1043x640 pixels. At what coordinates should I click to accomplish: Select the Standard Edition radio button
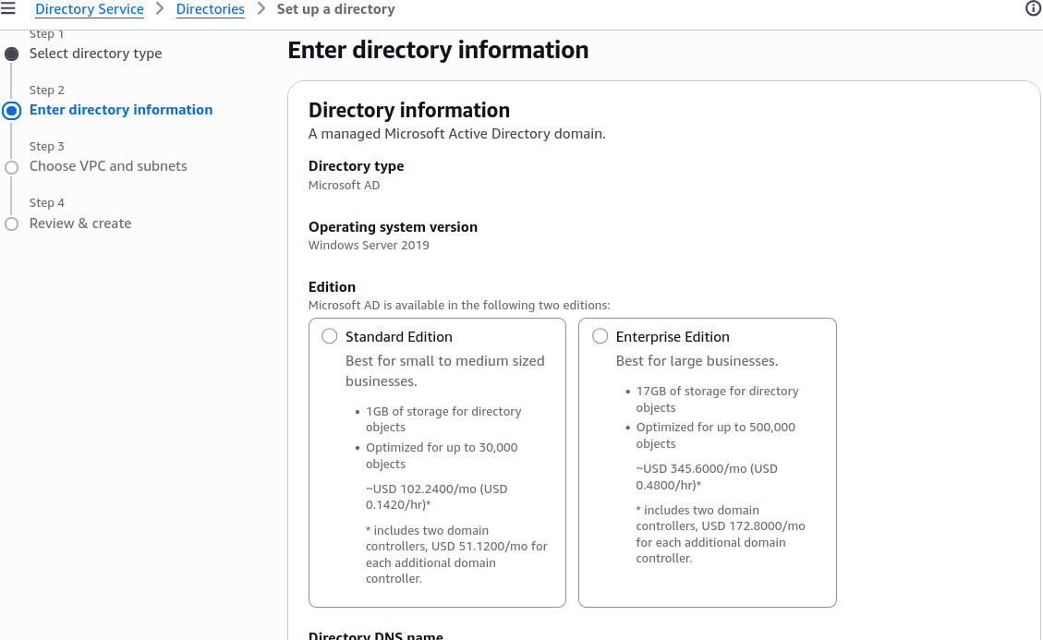tap(329, 336)
